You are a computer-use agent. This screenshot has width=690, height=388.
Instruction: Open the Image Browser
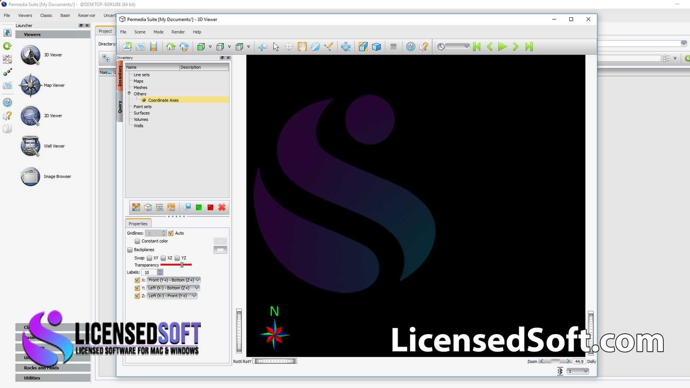click(30, 176)
